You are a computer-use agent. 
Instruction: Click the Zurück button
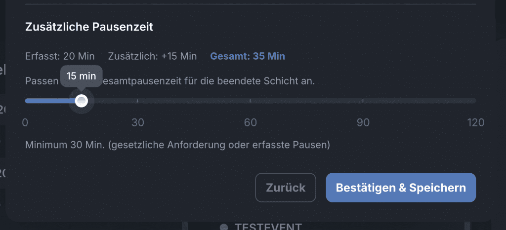point(286,188)
